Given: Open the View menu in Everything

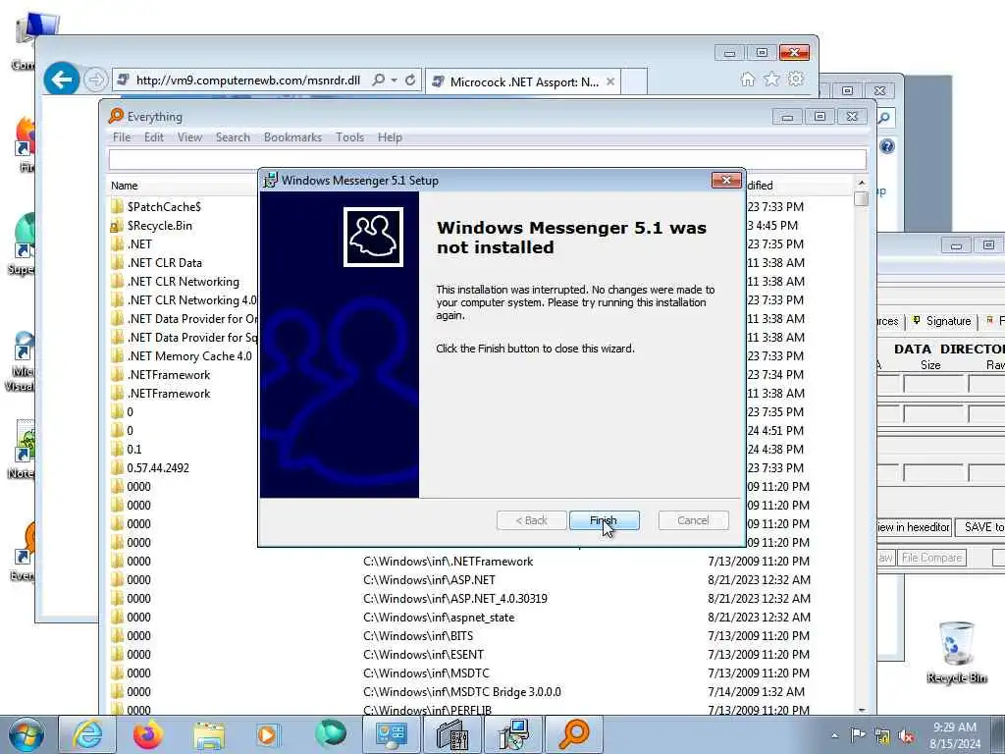Looking at the screenshot, I should pyautogui.click(x=189, y=137).
